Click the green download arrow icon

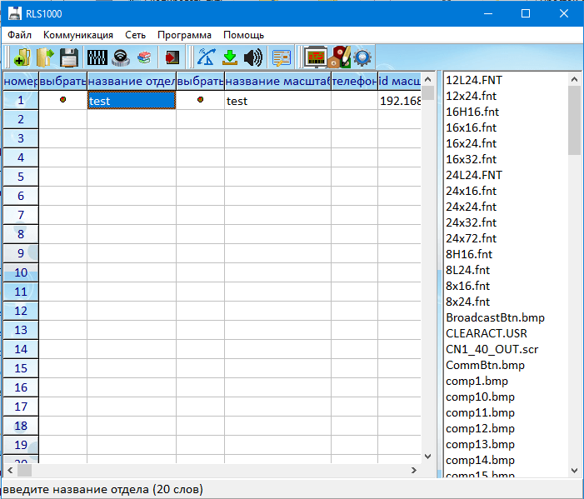[229, 57]
